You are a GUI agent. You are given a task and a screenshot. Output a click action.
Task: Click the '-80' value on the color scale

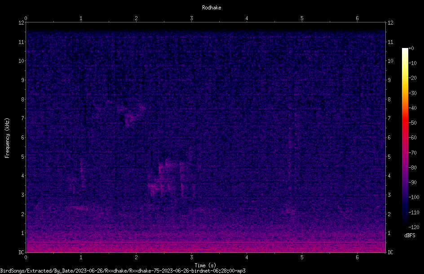coord(412,168)
